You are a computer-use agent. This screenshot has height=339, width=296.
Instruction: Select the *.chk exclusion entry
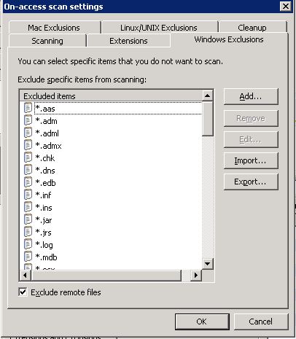(45, 158)
